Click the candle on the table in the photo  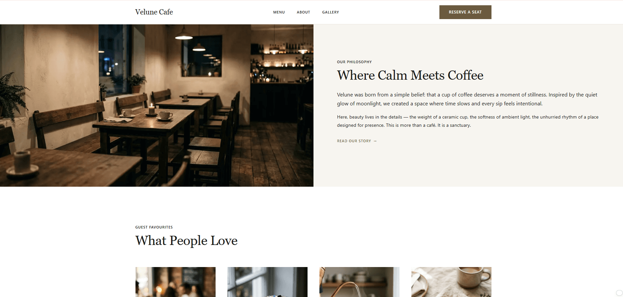152,109
